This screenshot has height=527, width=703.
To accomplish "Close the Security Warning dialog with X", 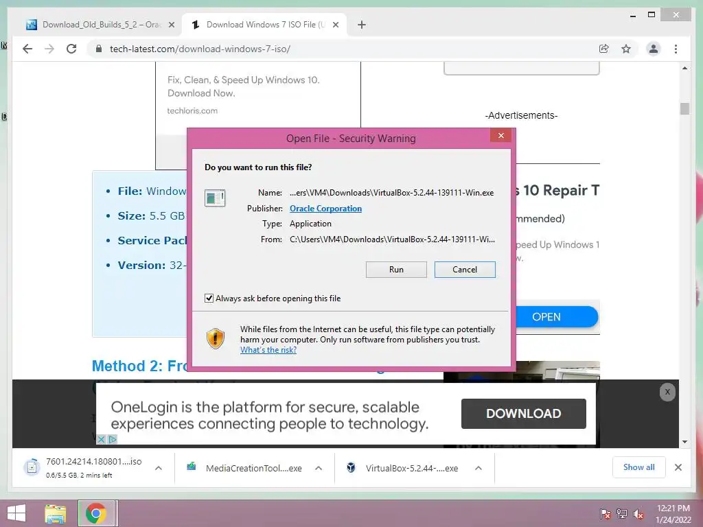I will pos(500,135).
